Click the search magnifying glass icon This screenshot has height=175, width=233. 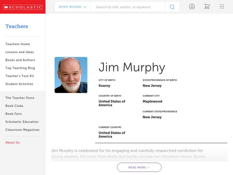pos(172,6)
